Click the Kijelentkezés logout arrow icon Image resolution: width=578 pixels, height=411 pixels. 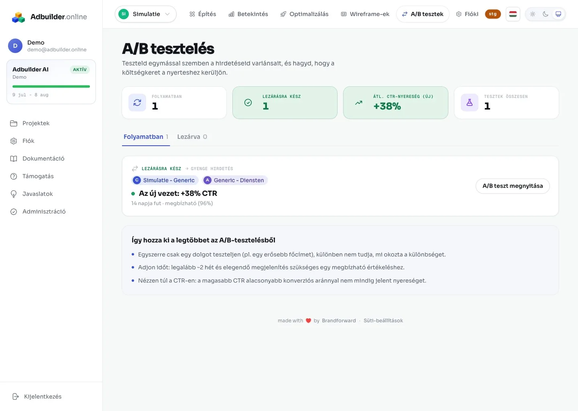[16, 397]
